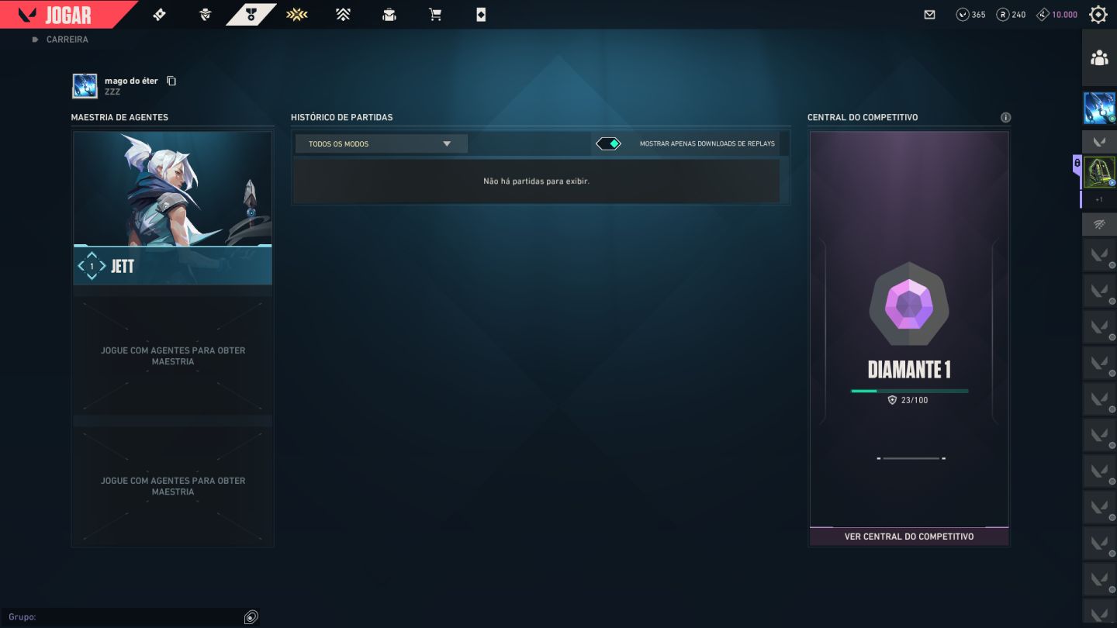Open VER CENTRAL DO COMPETITIVO
The width and height of the screenshot is (1117, 628).
[909, 537]
